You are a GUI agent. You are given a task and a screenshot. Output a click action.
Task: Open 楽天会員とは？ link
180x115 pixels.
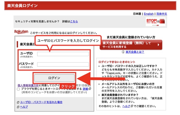tap(135, 52)
